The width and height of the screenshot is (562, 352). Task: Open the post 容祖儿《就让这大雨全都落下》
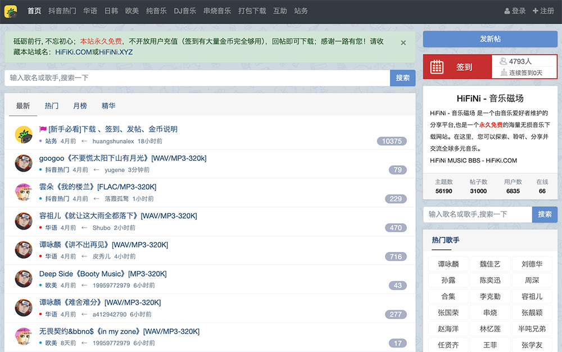[118, 216]
